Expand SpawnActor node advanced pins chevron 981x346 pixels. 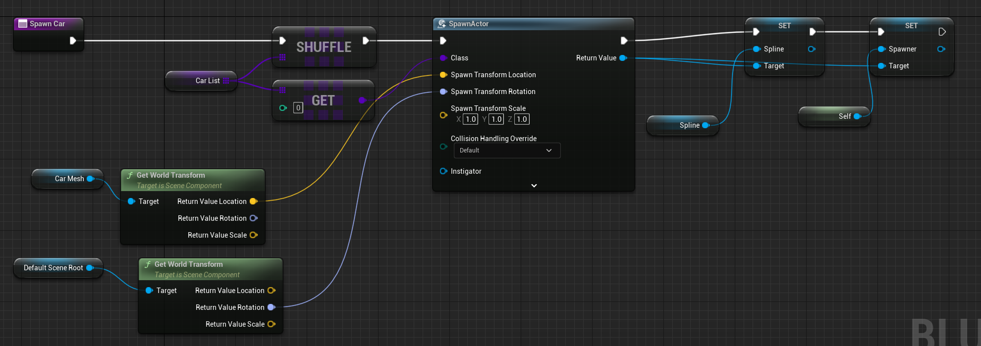[x=534, y=186]
